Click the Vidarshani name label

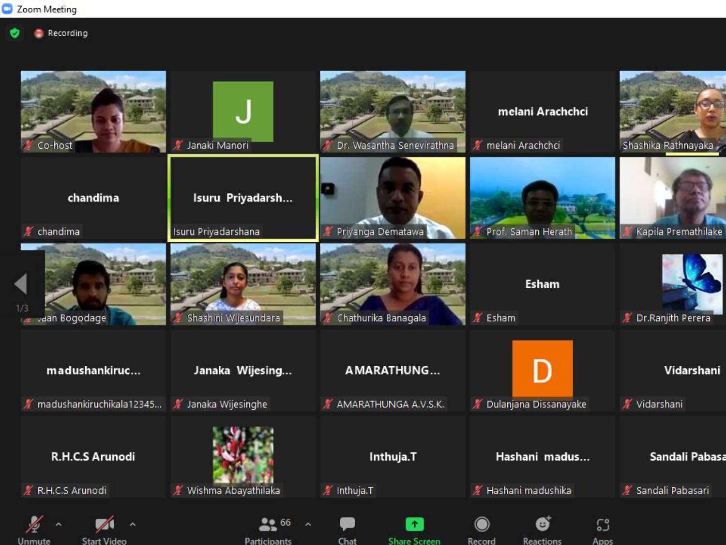coord(659,404)
